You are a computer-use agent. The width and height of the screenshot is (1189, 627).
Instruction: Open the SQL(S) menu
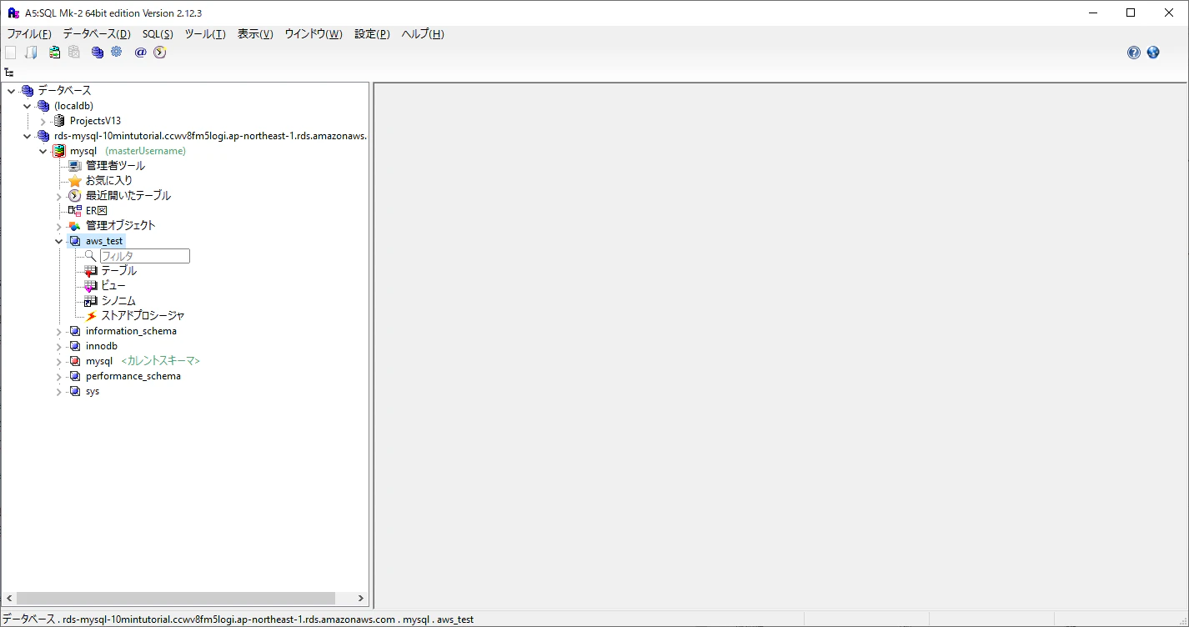[158, 34]
